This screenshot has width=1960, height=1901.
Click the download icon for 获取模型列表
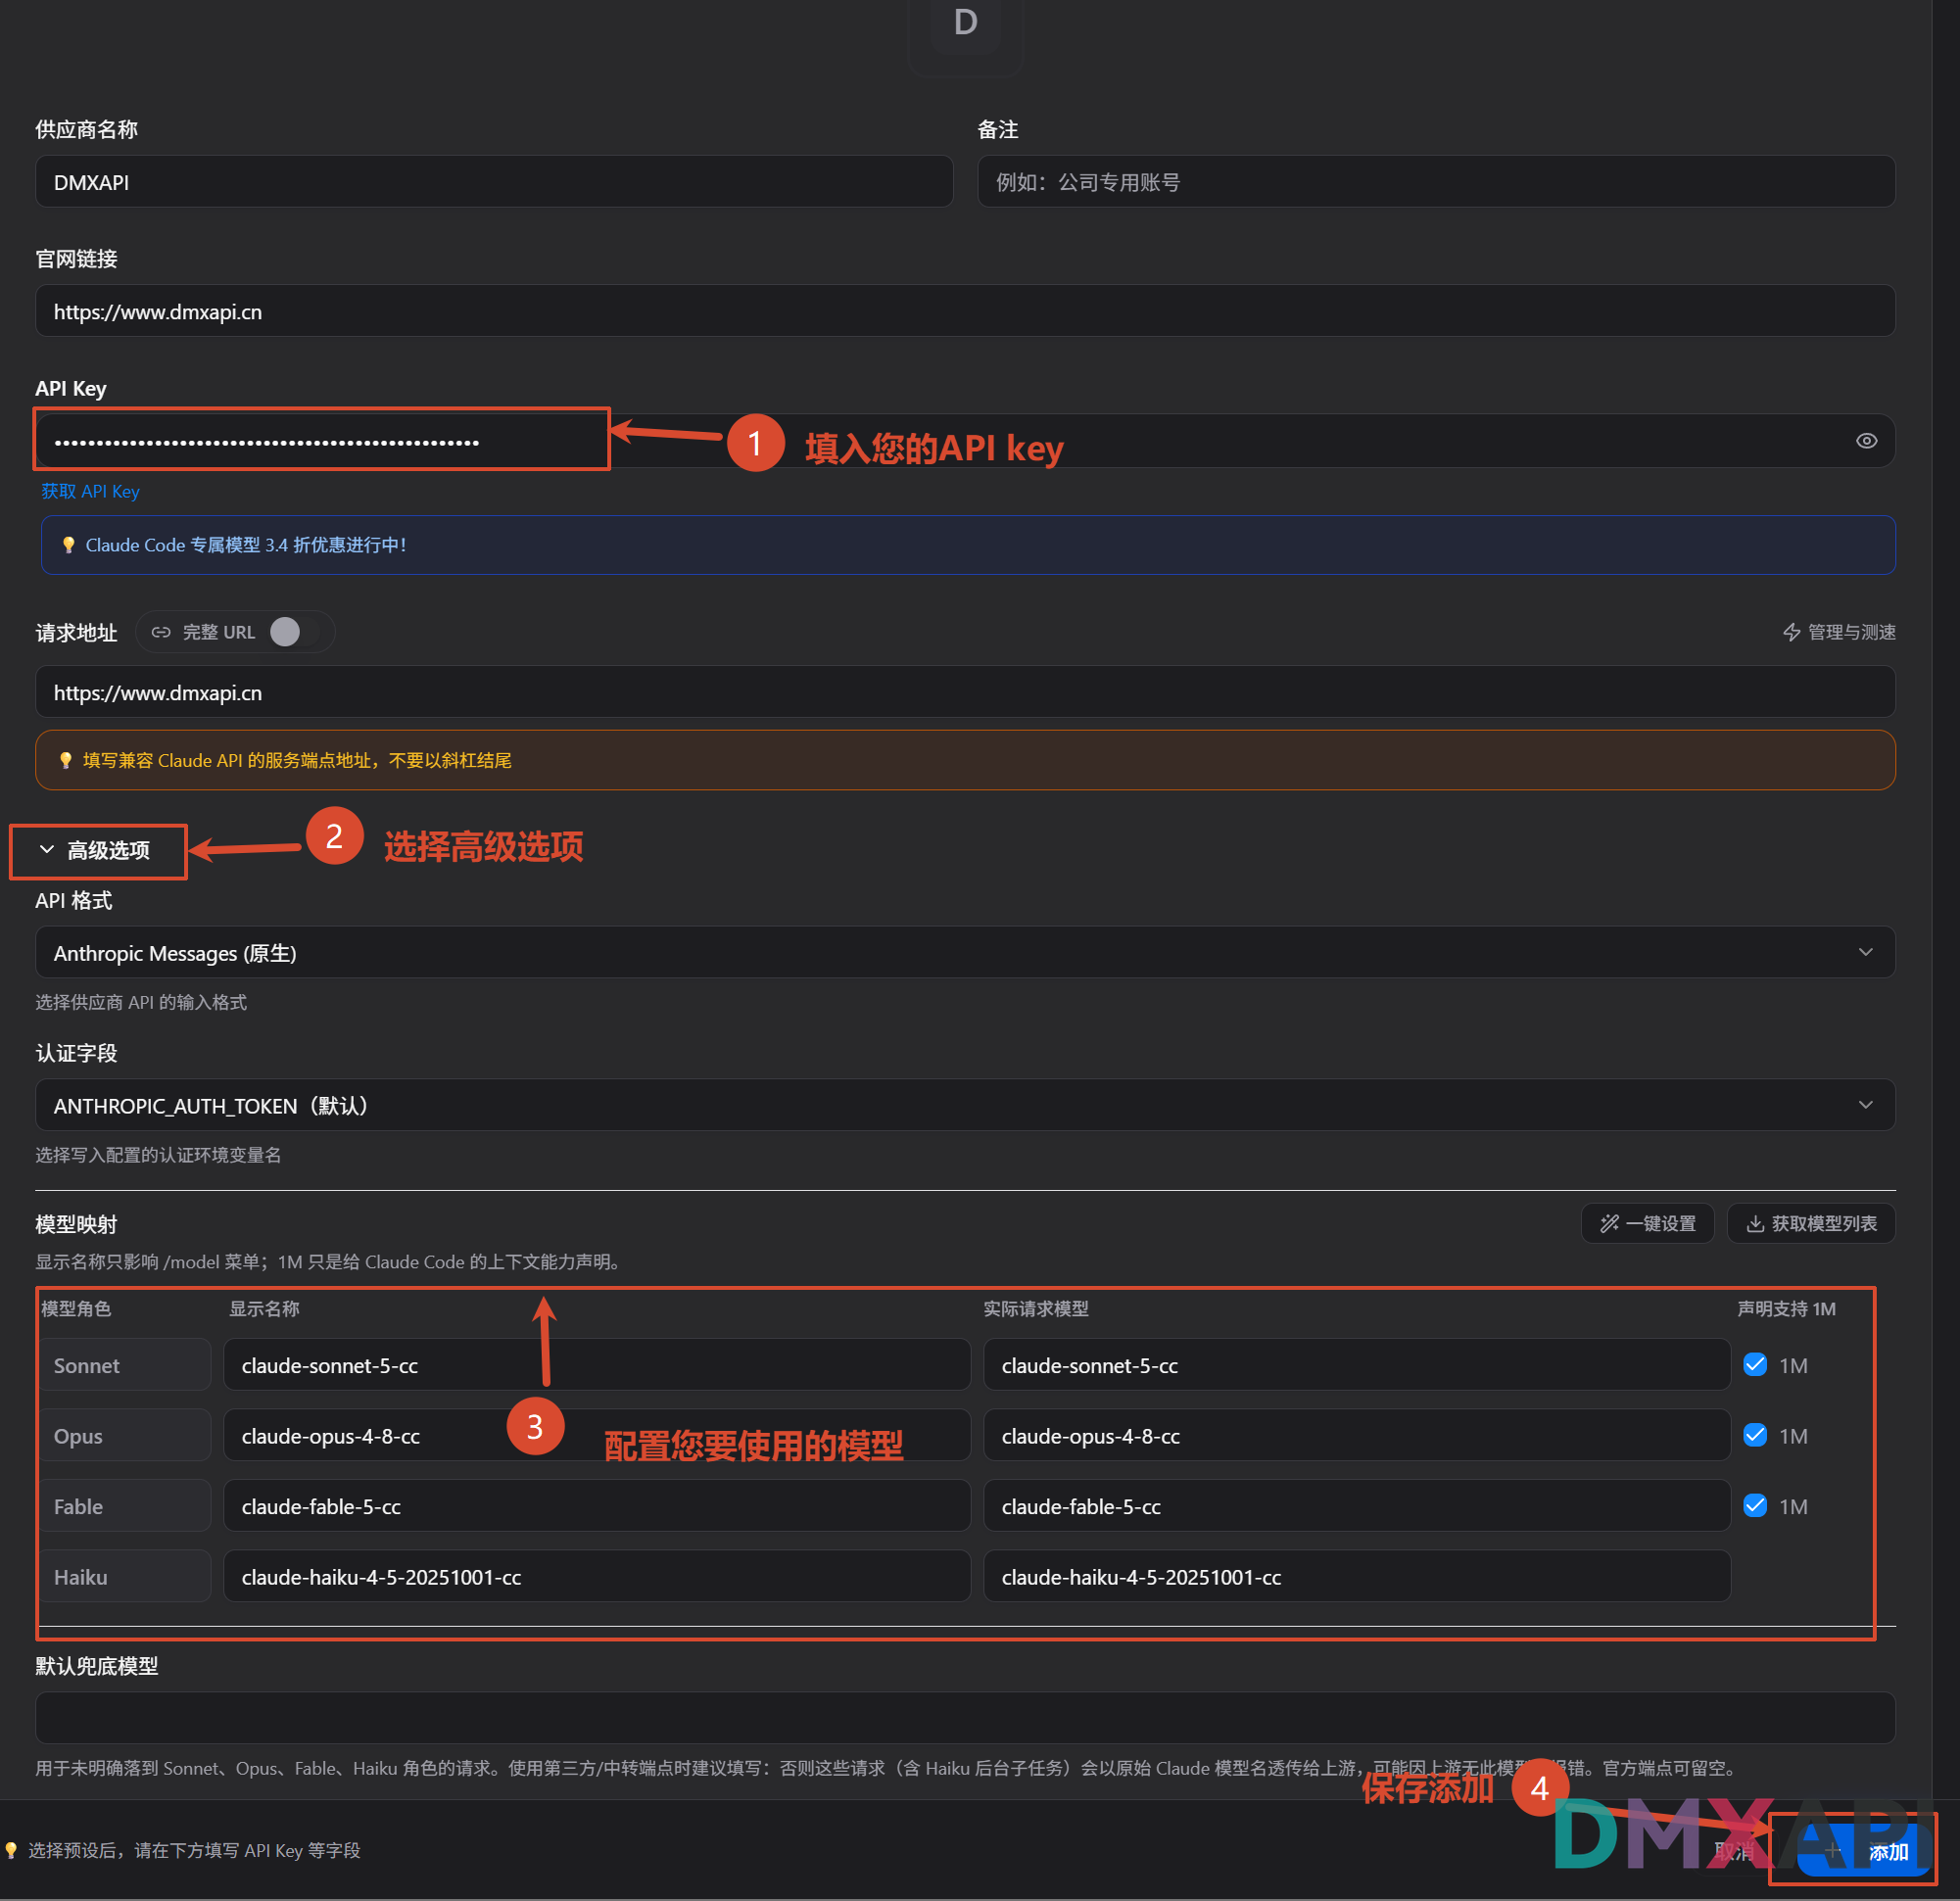click(x=1755, y=1223)
